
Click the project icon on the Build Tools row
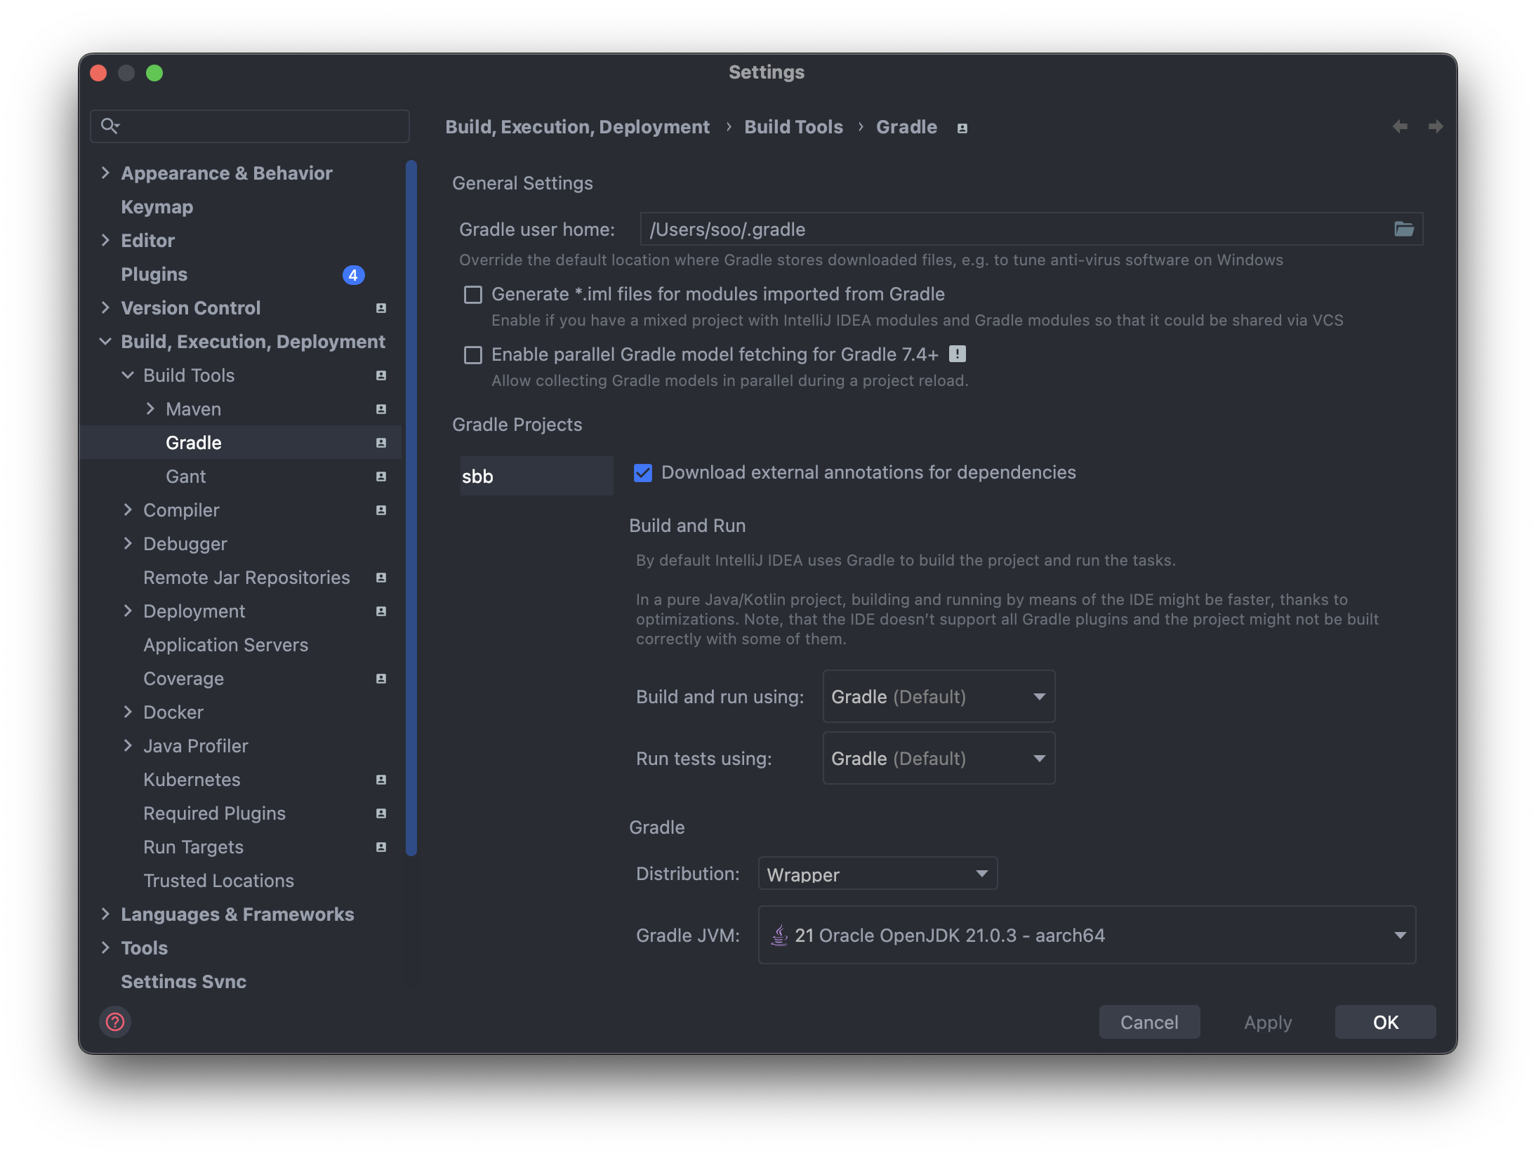pos(381,375)
